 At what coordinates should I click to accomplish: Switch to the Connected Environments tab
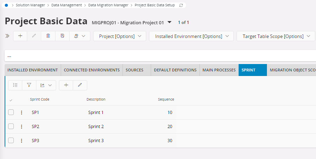(91, 70)
